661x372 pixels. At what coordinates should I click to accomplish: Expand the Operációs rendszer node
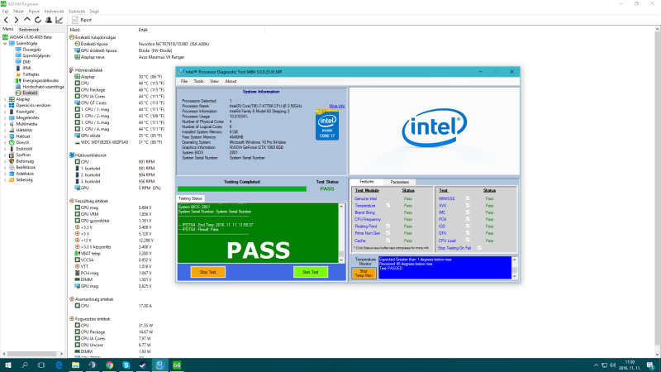[5, 106]
